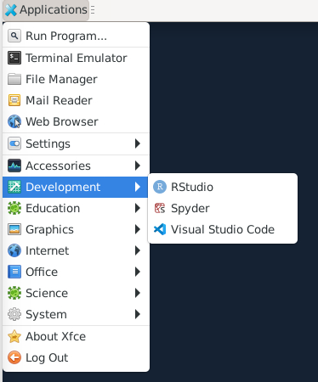Click the Log Out arrow icon

pos(14,357)
